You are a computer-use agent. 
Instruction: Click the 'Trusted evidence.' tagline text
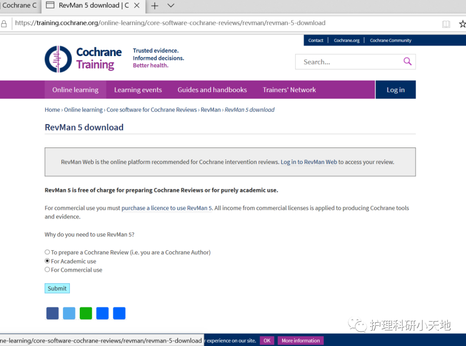tap(156, 50)
